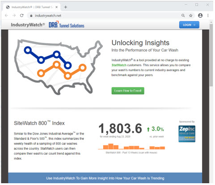Image resolution: width=215 pixels, height=185 pixels.
Task: Click the browser back arrow
Action: pyautogui.click(x=6, y=16)
